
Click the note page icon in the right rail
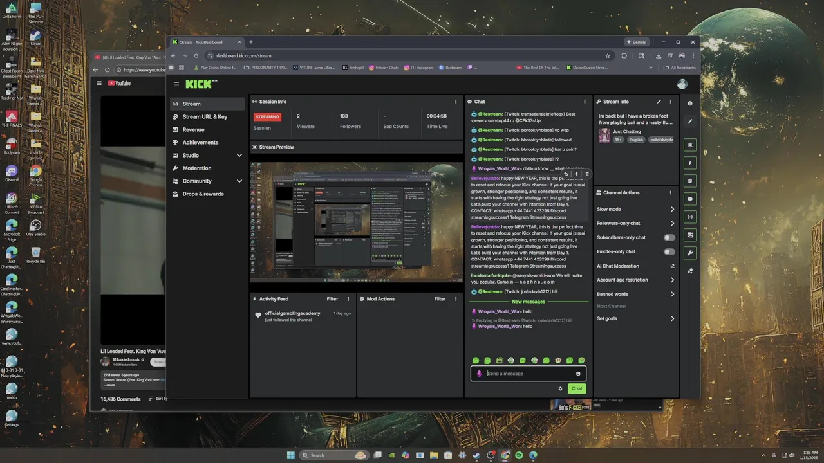[x=690, y=181]
